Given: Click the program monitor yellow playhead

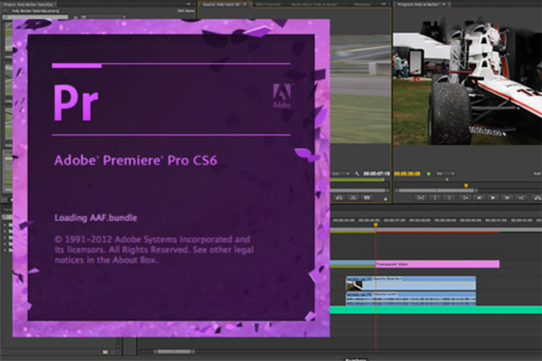Looking at the screenshot, I should pyautogui.click(x=466, y=186).
